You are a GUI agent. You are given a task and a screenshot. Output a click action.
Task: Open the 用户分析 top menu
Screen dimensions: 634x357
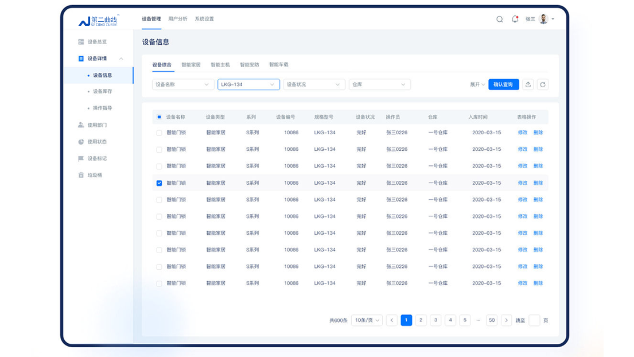(x=177, y=19)
